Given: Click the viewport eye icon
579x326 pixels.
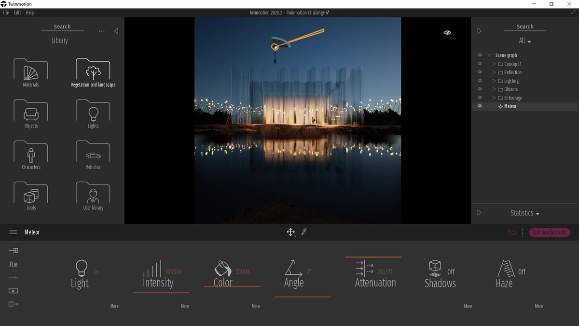Looking at the screenshot, I should point(447,33).
